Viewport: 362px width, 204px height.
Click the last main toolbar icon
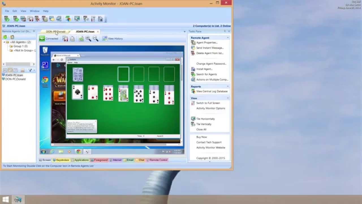tap(100, 19)
